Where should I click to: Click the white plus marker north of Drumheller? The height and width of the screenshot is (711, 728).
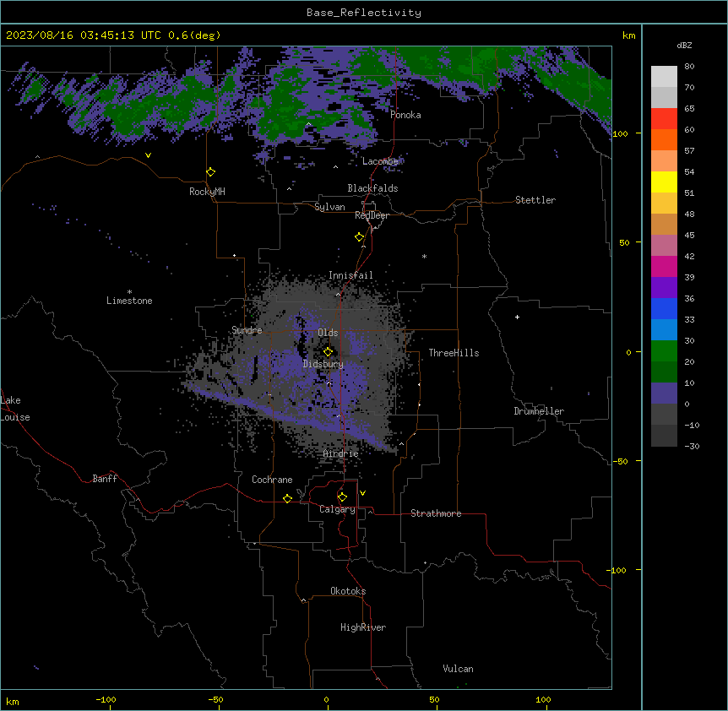click(x=517, y=317)
